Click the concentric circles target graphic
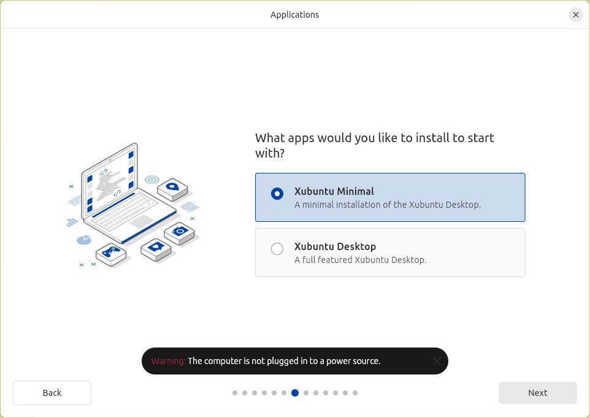Screen dimensions: 590x418 152,180
